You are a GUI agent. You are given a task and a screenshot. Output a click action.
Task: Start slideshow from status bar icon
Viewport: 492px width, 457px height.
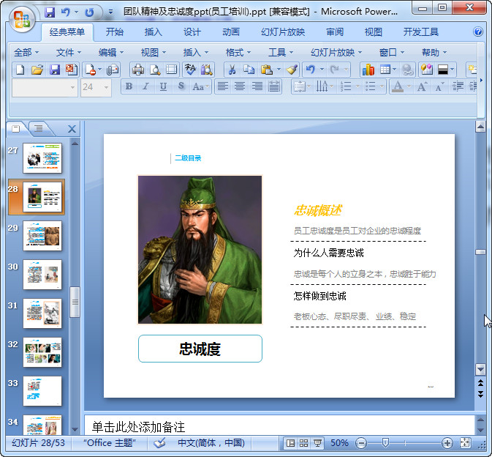coord(317,443)
